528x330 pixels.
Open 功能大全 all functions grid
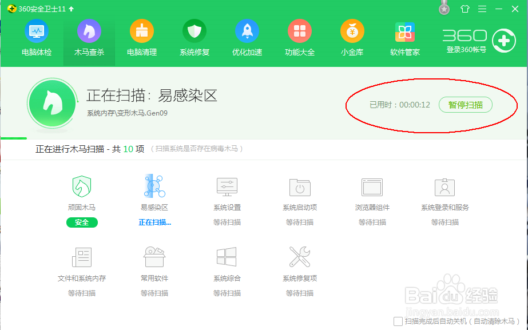tap(299, 38)
